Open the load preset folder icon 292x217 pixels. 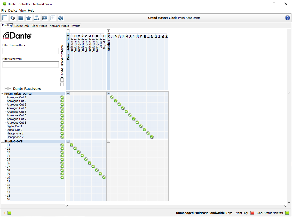(x=21, y=18)
